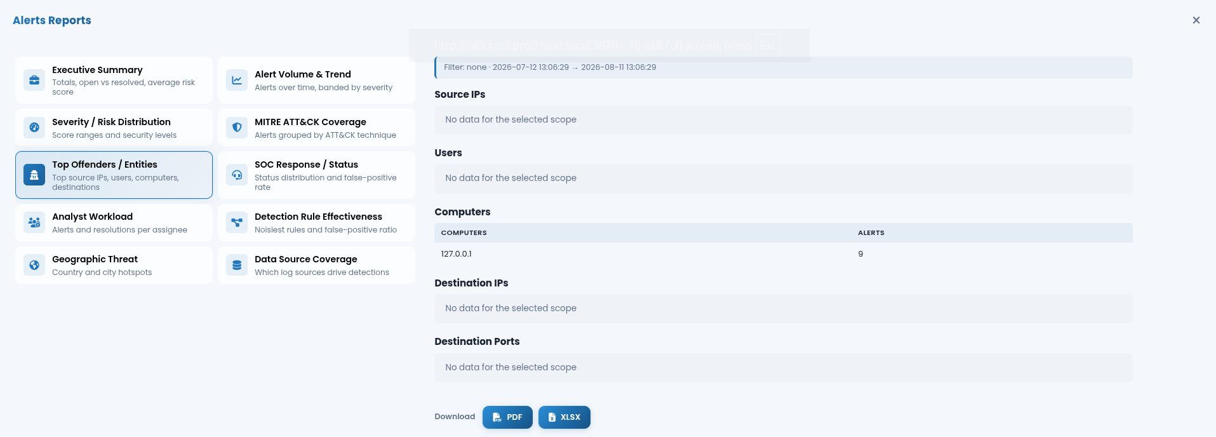
Task: Click the MITRE ATT&CK Coverage shield icon
Action: pos(237,127)
